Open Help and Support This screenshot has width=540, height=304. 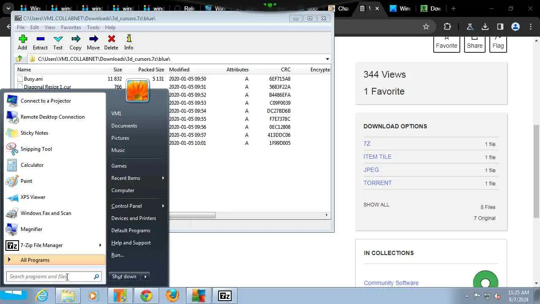(x=131, y=243)
